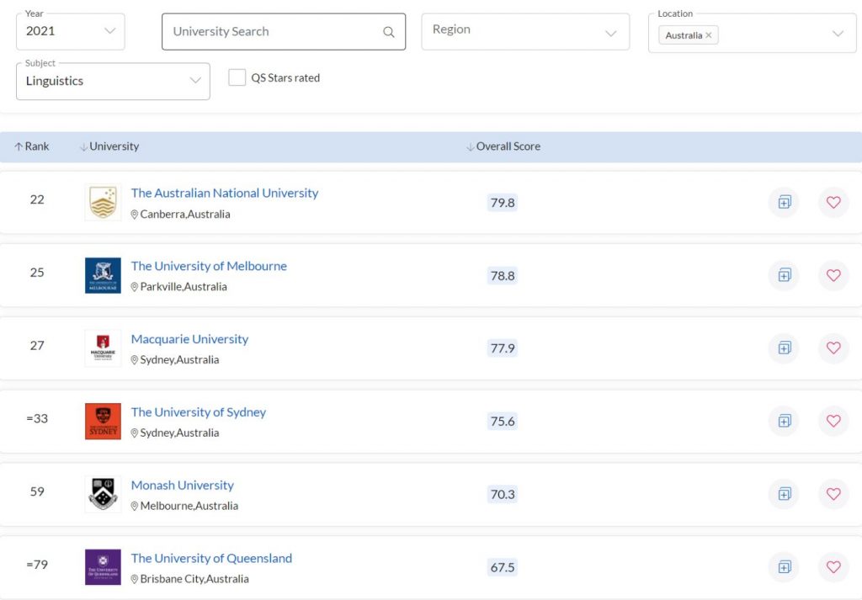Favorite The Australian National University with heart
Image resolution: width=862 pixels, height=600 pixels.
click(x=833, y=202)
